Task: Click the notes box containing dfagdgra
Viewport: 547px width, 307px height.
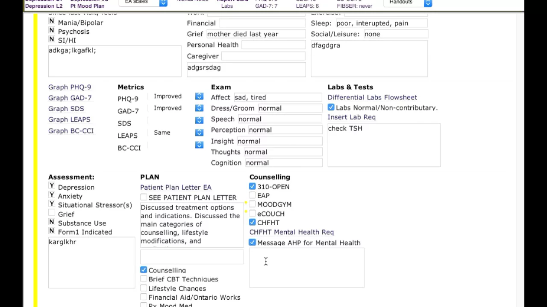Action: pos(369,59)
